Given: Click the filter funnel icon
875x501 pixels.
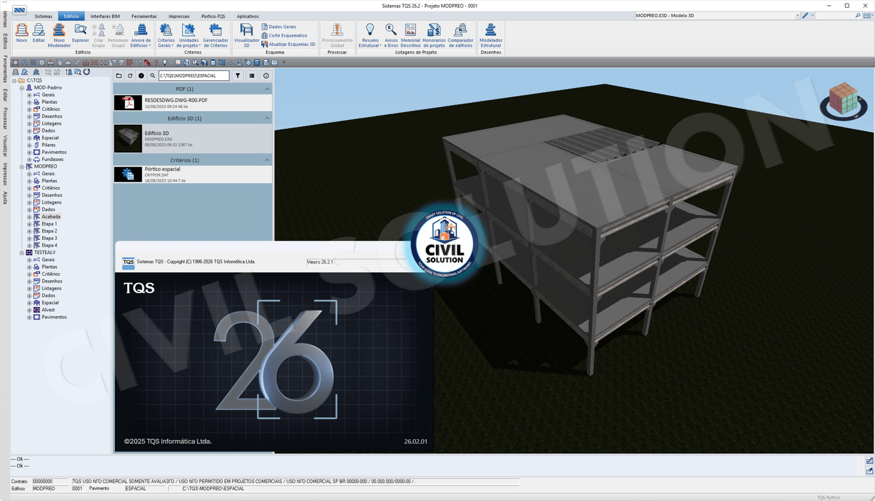Looking at the screenshot, I should [x=238, y=76].
